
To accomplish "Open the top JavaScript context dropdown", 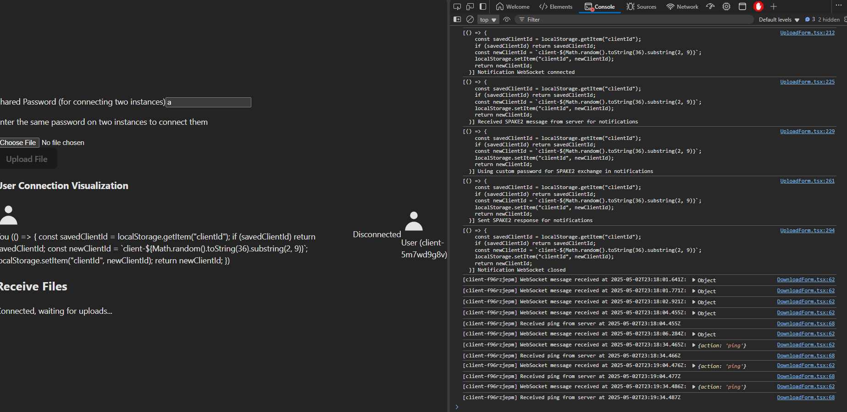I will tap(488, 20).
